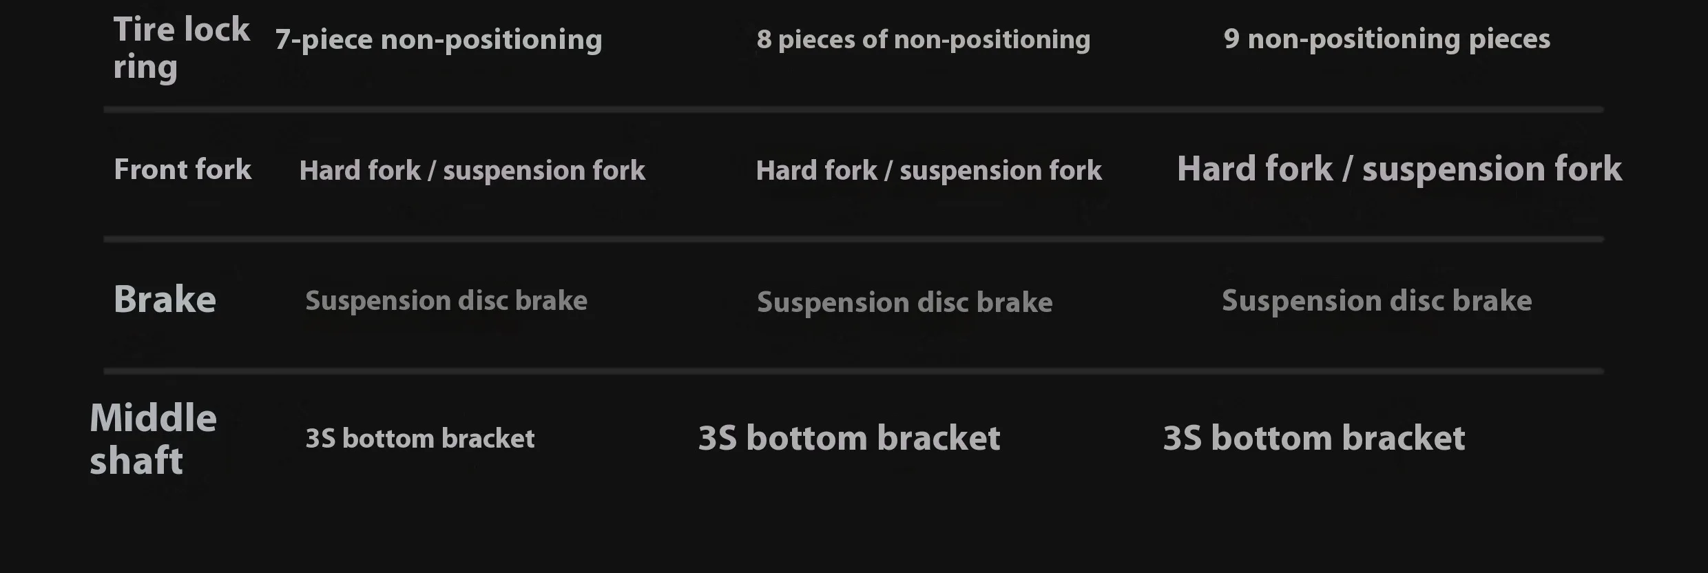
Task: Click the word "shaft" in the row label
Action: (136, 461)
